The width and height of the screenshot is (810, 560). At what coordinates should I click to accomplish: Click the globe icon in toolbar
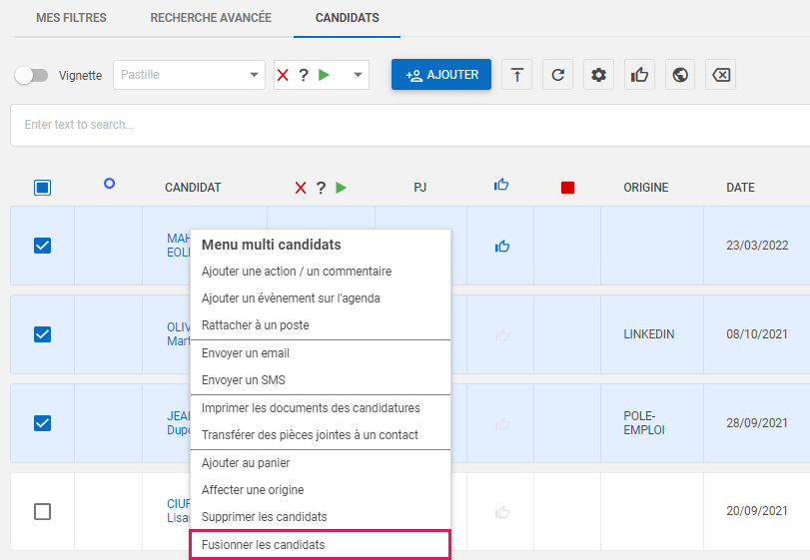click(x=680, y=75)
